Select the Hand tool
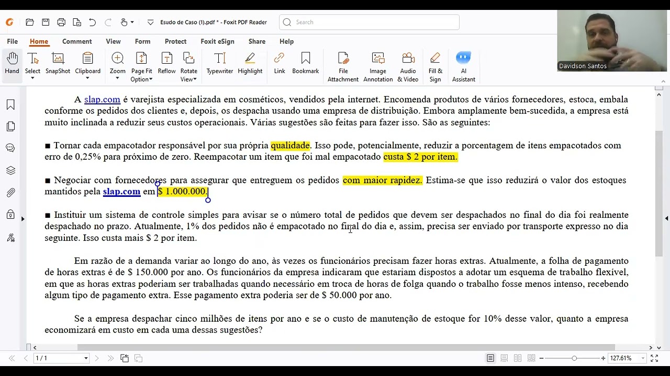The image size is (670, 376). pos(12,64)
